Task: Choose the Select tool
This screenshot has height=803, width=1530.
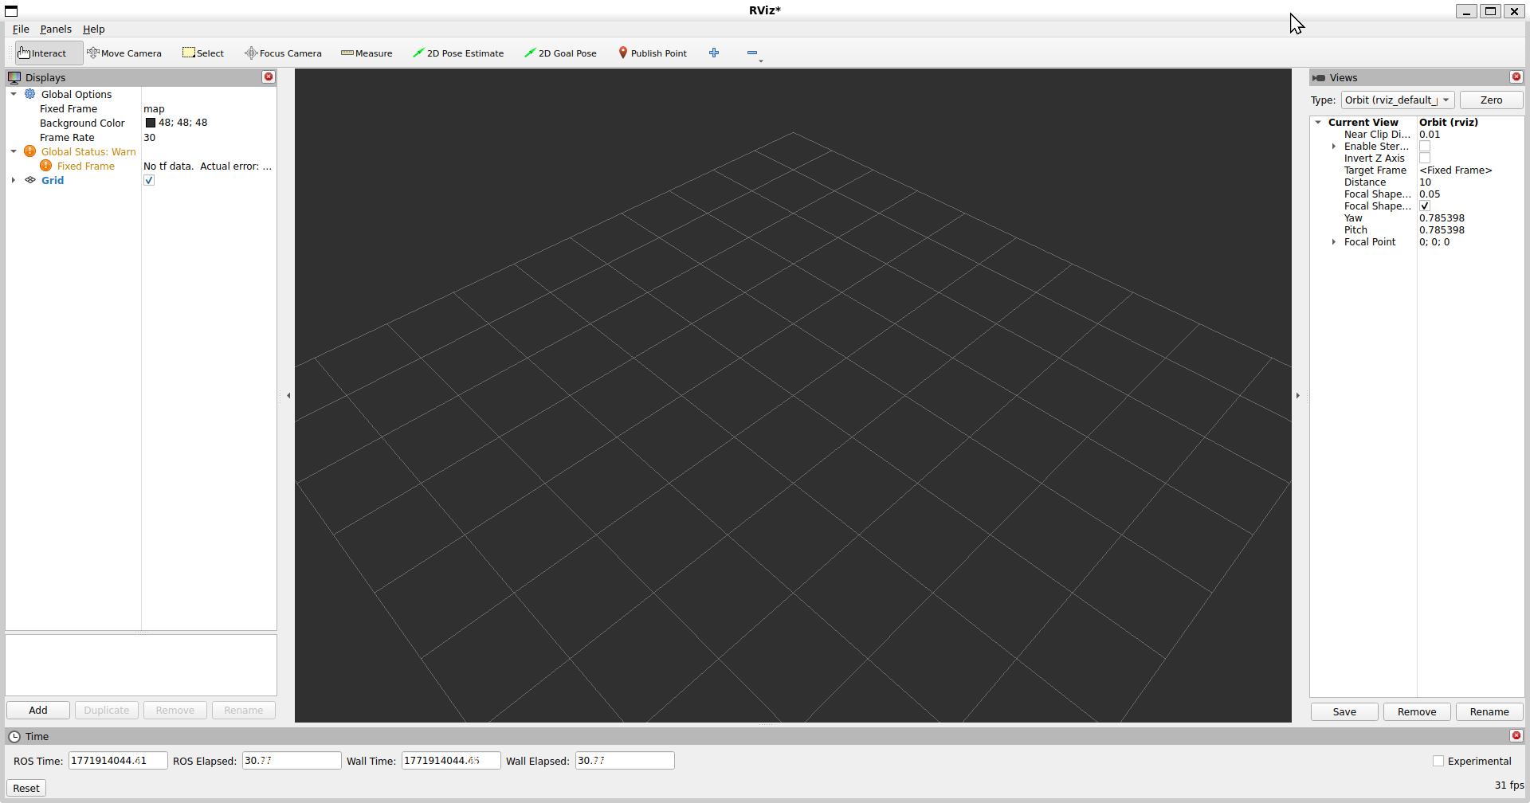Action: click(203, 53)
